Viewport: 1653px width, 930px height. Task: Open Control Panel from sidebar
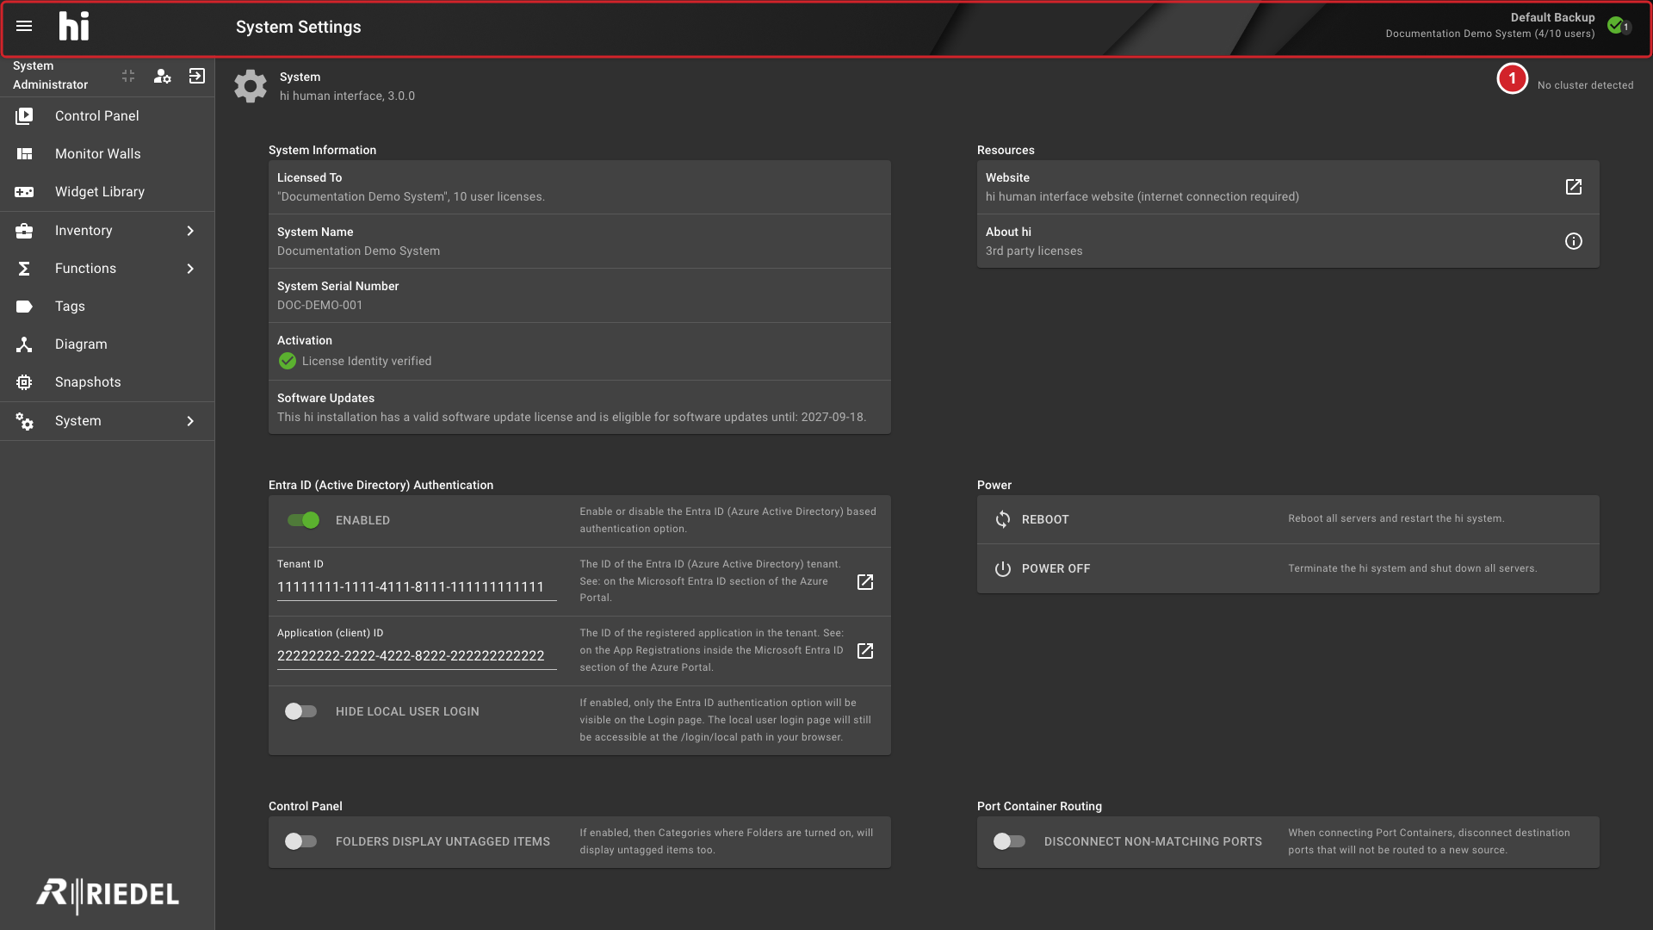(x=107, y=116)
